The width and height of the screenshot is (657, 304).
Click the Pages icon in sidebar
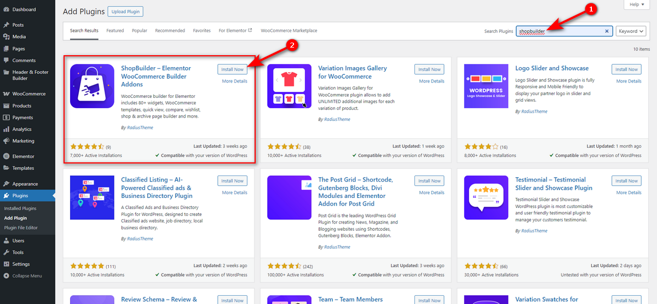[6, 49]
